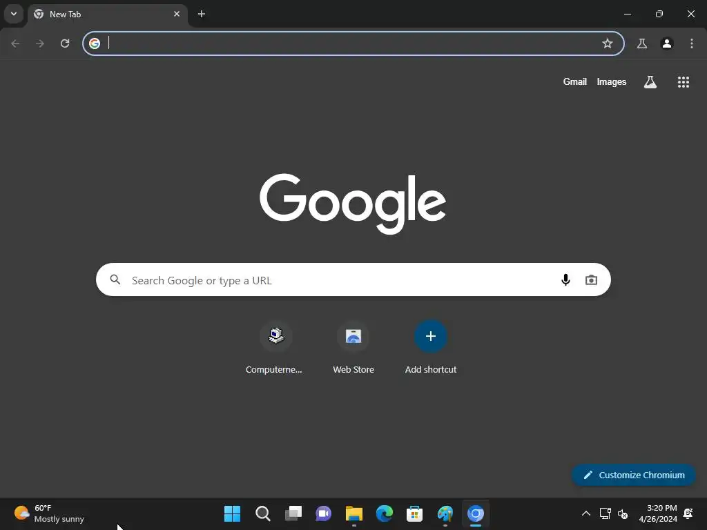Open the profile avatar menu
707x530 pixels.
(x=667, y=43)
